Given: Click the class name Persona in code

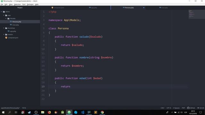Looking at the screenshot, I should click(x=63, y=28).
